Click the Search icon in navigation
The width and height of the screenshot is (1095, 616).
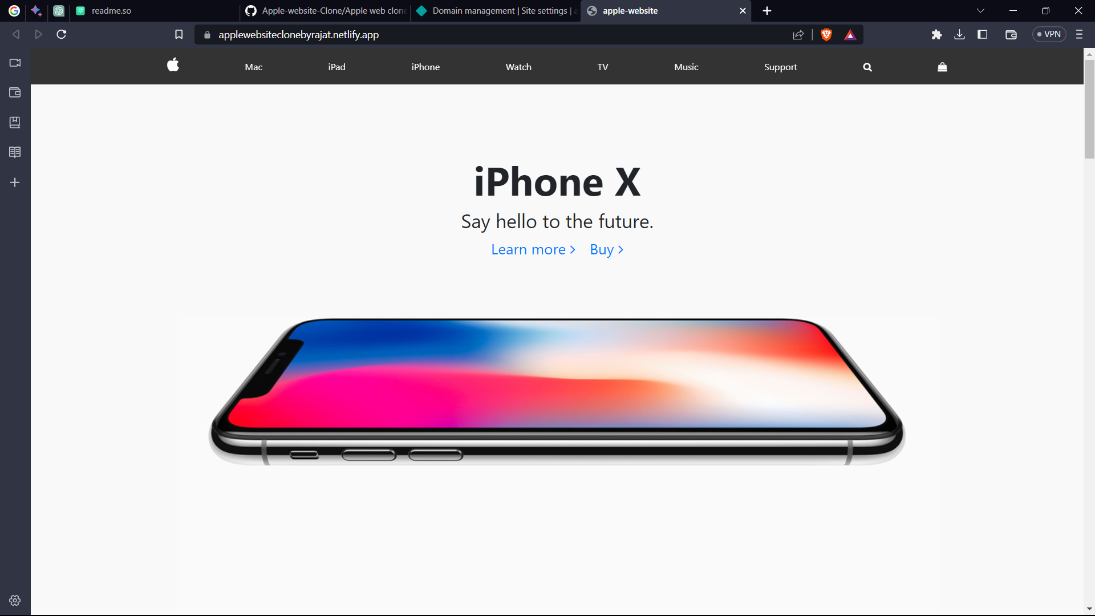[867, 66]
